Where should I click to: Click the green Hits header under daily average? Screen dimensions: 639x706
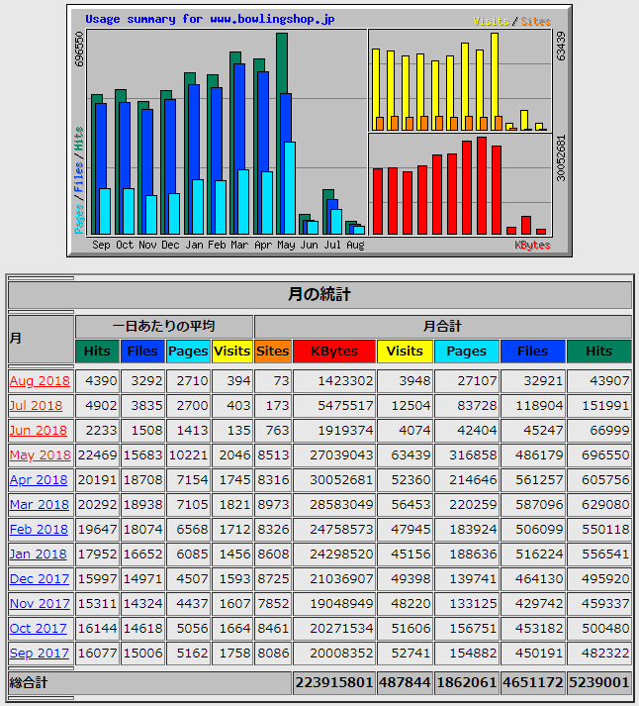pos(97,351)
